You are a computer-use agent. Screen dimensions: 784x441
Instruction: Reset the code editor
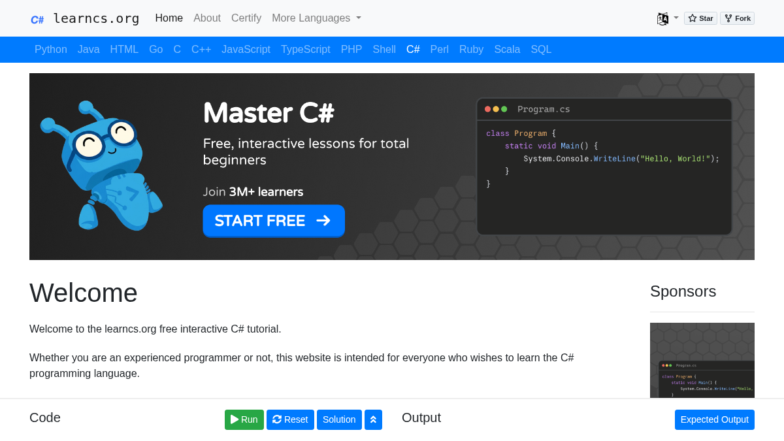point(290,419)
